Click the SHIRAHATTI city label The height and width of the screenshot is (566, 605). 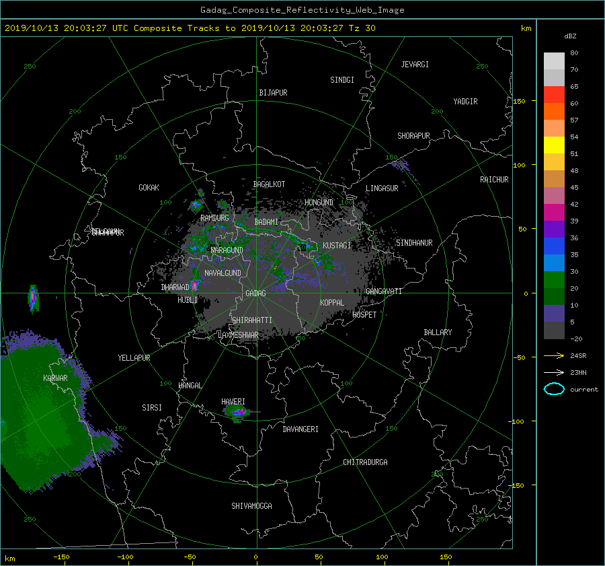[x=252, y=320]
